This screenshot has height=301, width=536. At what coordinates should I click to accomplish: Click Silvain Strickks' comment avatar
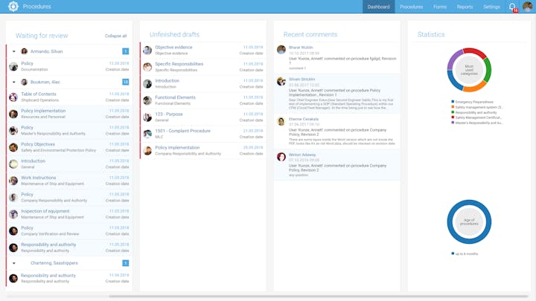[281, 81]
